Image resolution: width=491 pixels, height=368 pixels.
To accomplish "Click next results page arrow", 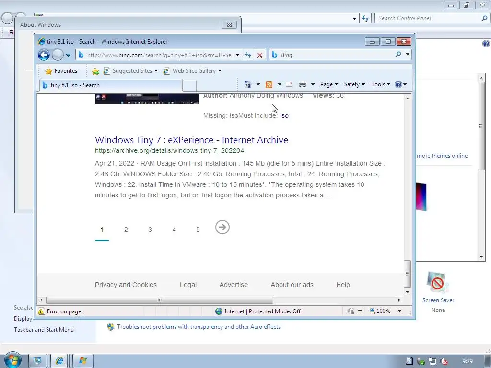I will tap(222, 227).
